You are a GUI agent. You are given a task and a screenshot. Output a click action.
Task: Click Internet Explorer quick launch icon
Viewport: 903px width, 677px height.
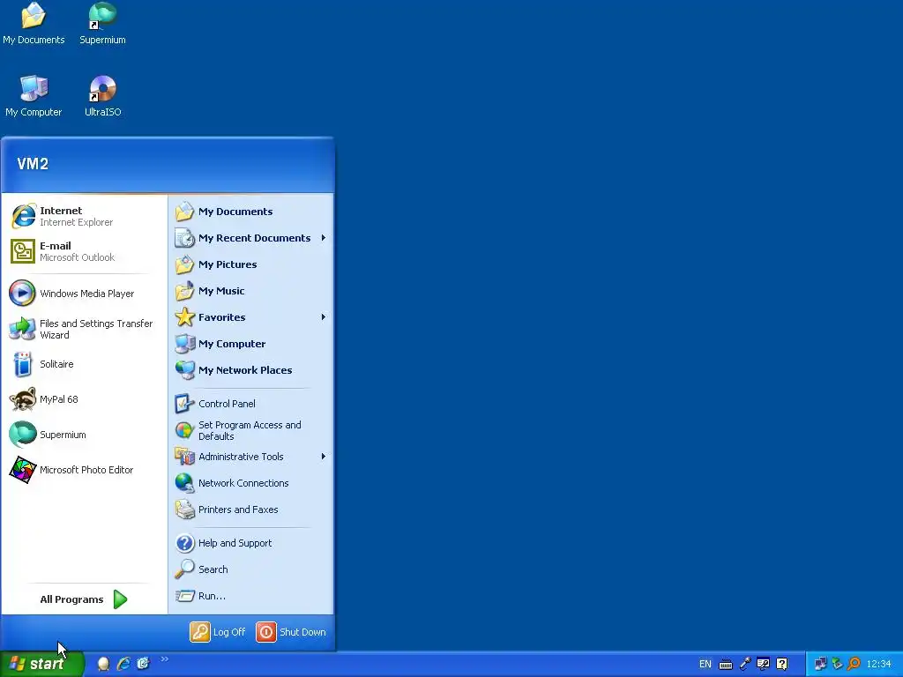click(x=123, y=664)
